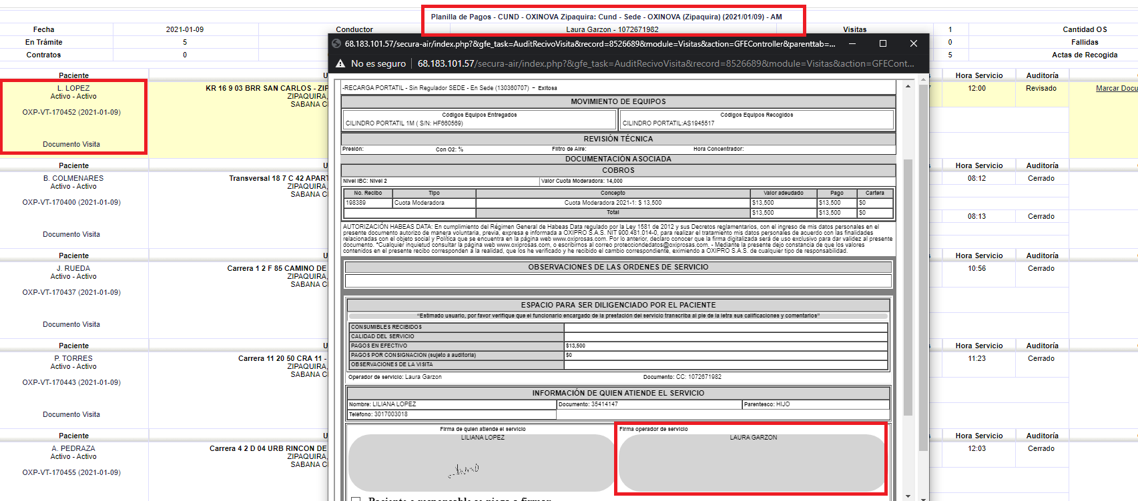Click inner document scrollbar down arrow
Viewport: 1138px width, 501px height.
pos(908,496)
